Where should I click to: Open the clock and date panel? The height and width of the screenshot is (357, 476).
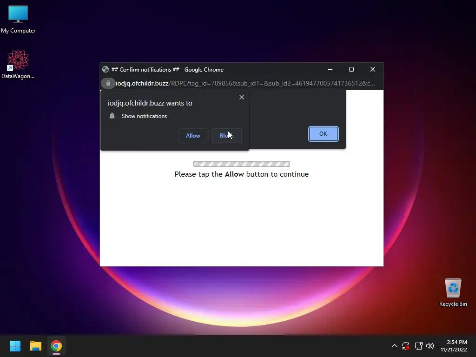[454, 346]
